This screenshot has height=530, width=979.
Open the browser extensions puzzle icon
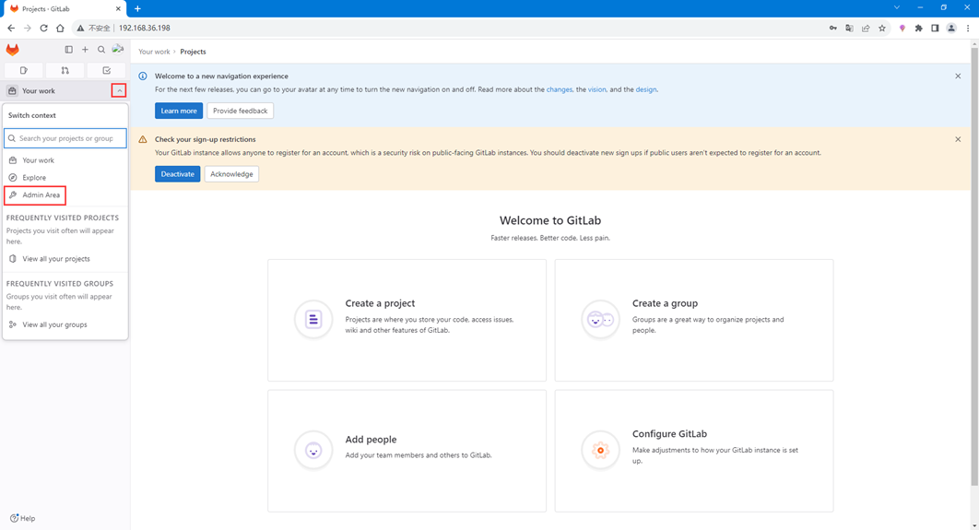918,28
